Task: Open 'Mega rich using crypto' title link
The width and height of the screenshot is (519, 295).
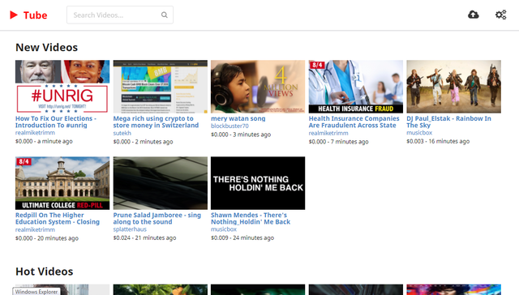Action: pyautogui.click(x=156, y=122)
